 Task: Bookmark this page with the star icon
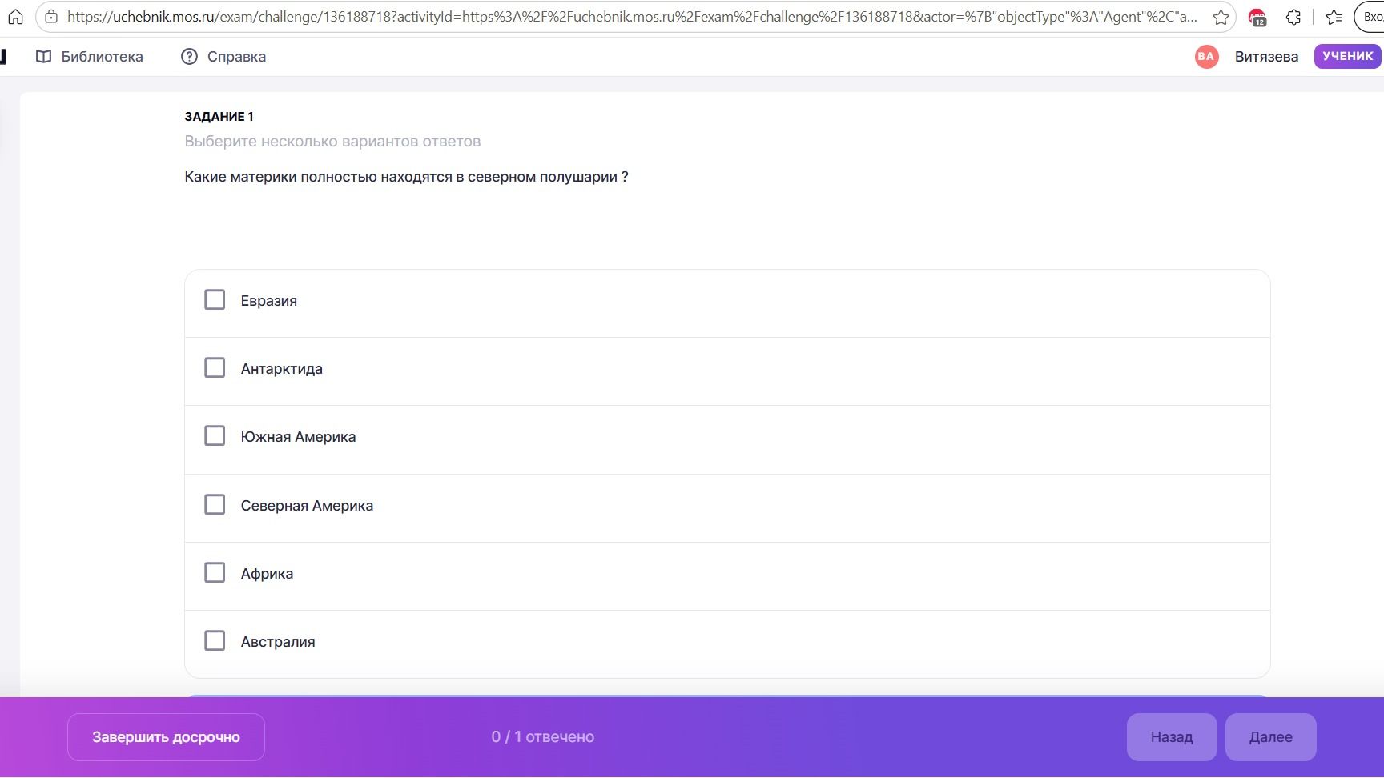[1220, 17]
